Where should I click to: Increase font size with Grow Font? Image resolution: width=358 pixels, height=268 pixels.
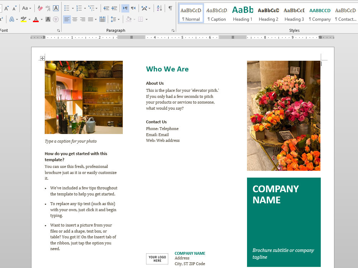point(6,9)
